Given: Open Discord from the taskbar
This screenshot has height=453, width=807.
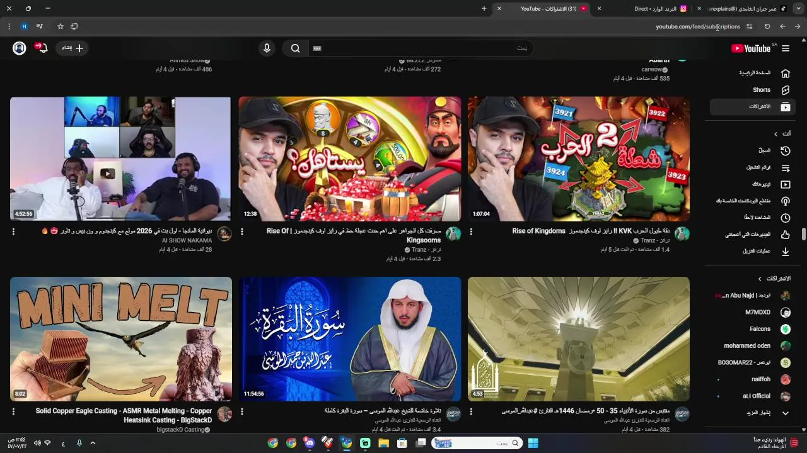Looking at the screenshot, I should coord(309,444).
